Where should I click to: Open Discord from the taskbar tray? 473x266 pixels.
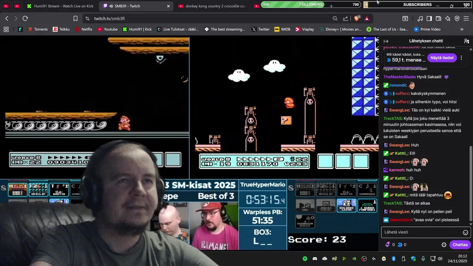tap(315, 259)
